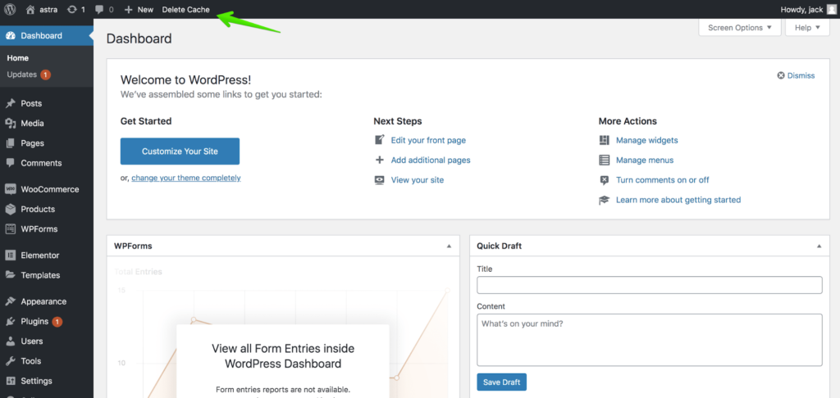This screenshot has width=840, height=398.
Task: Click the Templates folder icon
Action: click(x=10, y=275)
